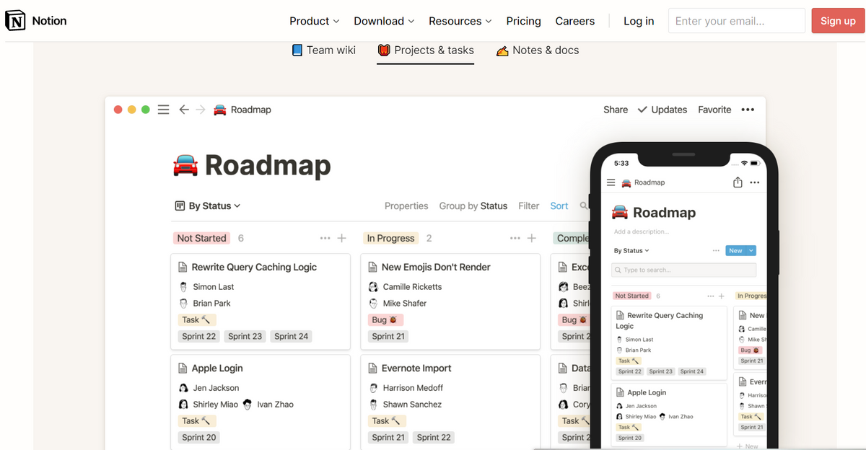866x450 pixels.
Task: Open the Not Started column three-dot menu
Action: click(x=325, y=238)
